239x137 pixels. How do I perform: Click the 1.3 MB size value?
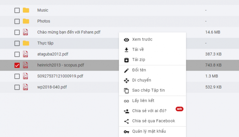coord(212,76)
